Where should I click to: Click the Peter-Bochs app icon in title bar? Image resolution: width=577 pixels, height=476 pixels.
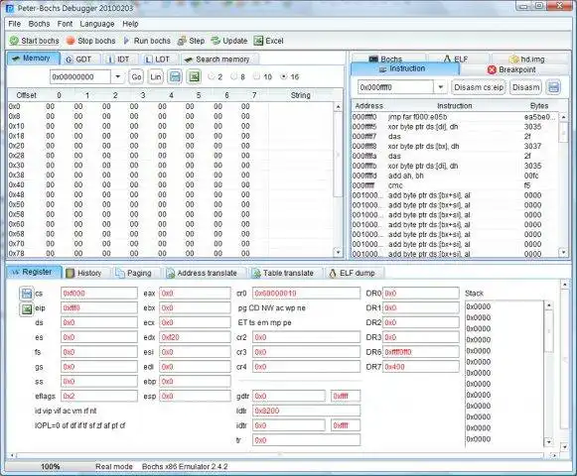click(10, 8)
